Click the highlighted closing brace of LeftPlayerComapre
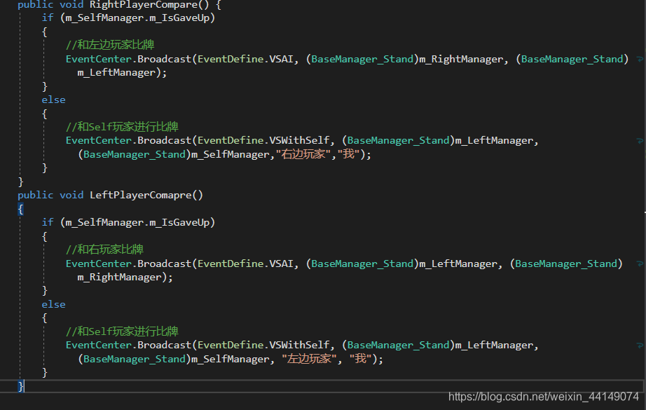 point(20,386)
